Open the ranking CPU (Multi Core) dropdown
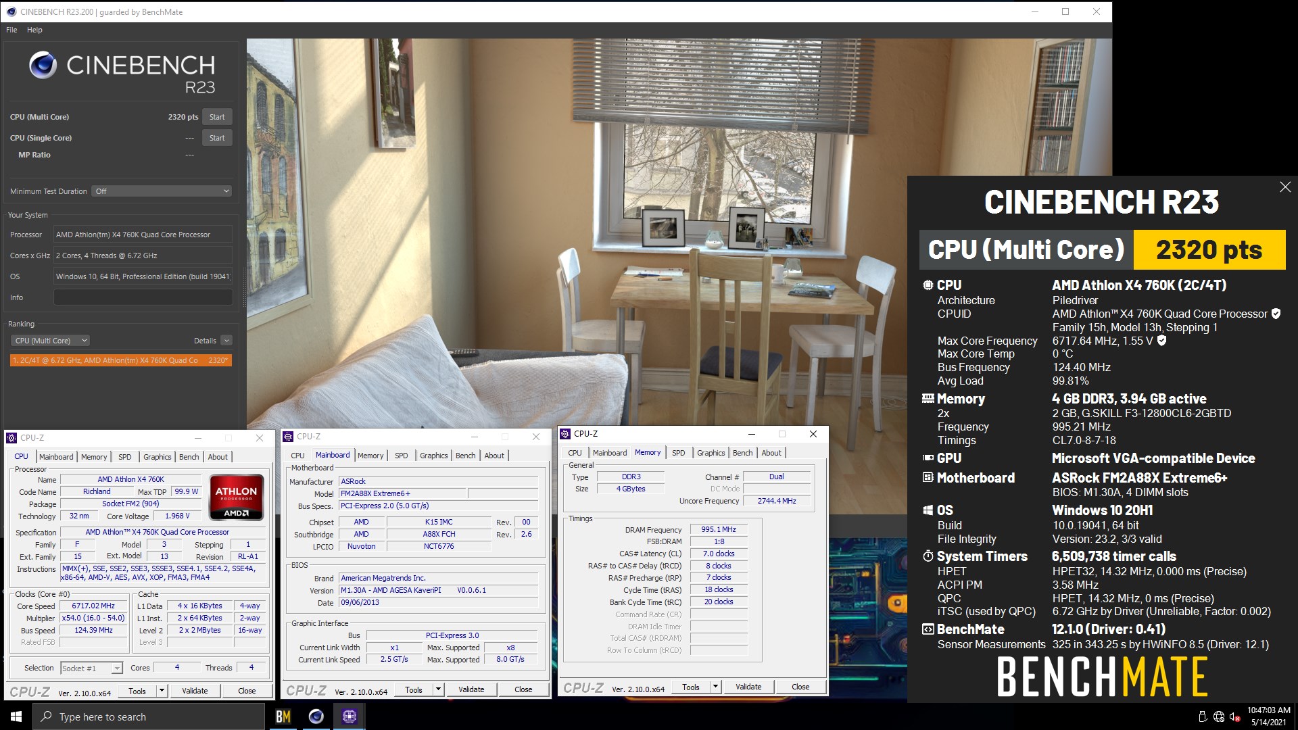The image size is (1298, 730). (x=51, y=341)
